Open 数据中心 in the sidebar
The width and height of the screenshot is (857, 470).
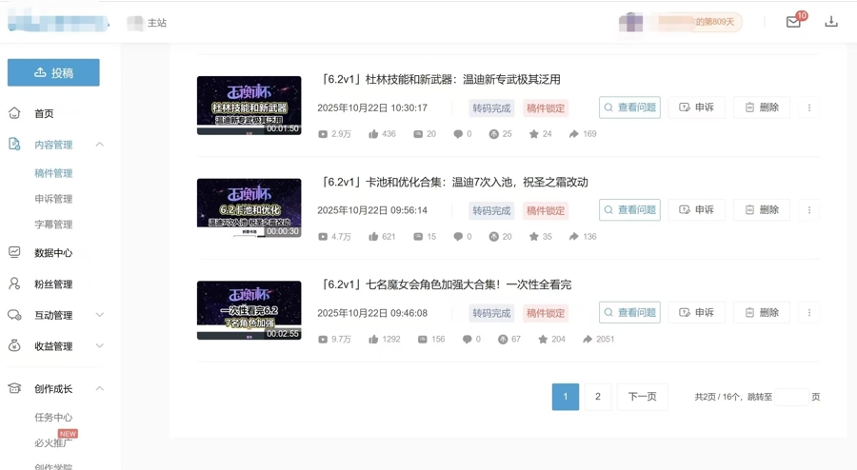(52, 253)
